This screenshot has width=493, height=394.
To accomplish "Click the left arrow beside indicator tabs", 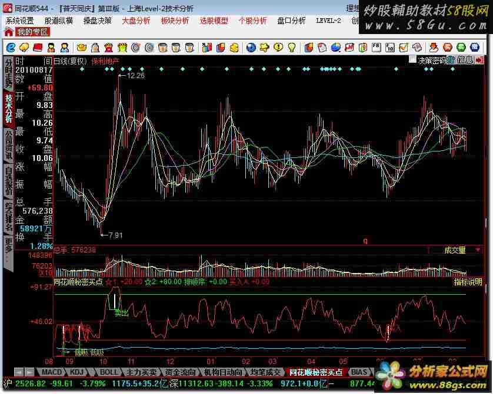I will coord(19,372).
